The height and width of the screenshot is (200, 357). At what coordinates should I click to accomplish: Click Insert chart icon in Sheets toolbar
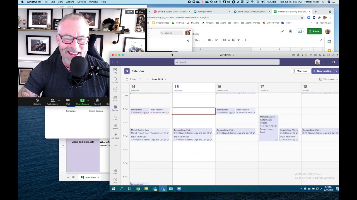pos(234,40)
